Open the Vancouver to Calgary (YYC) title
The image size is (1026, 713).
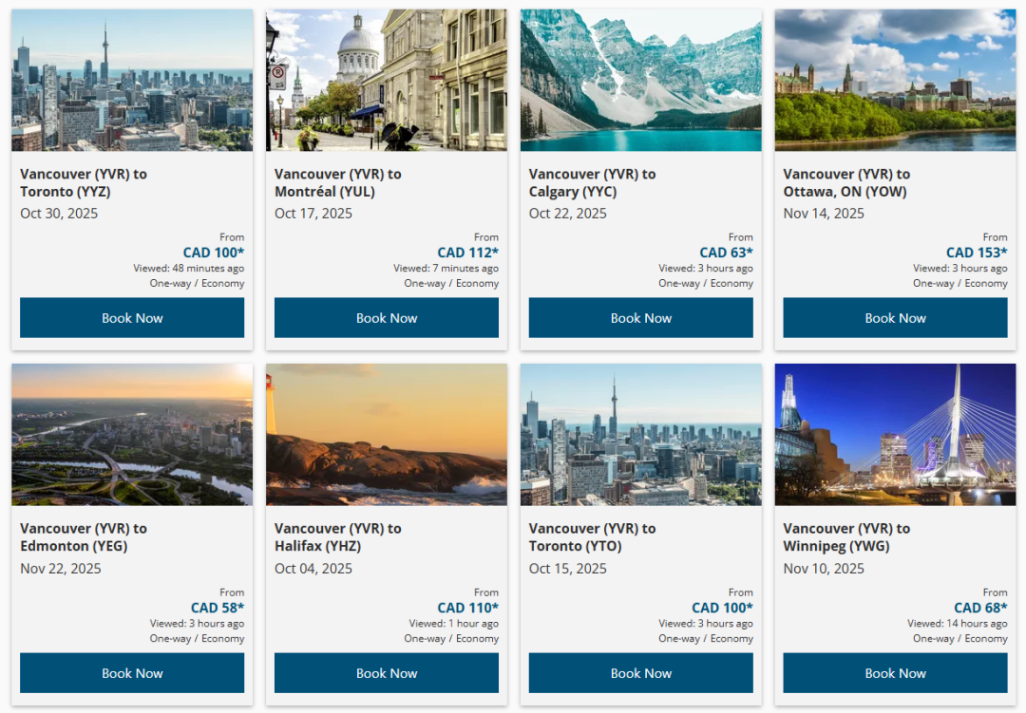click(x=592, y=182)
